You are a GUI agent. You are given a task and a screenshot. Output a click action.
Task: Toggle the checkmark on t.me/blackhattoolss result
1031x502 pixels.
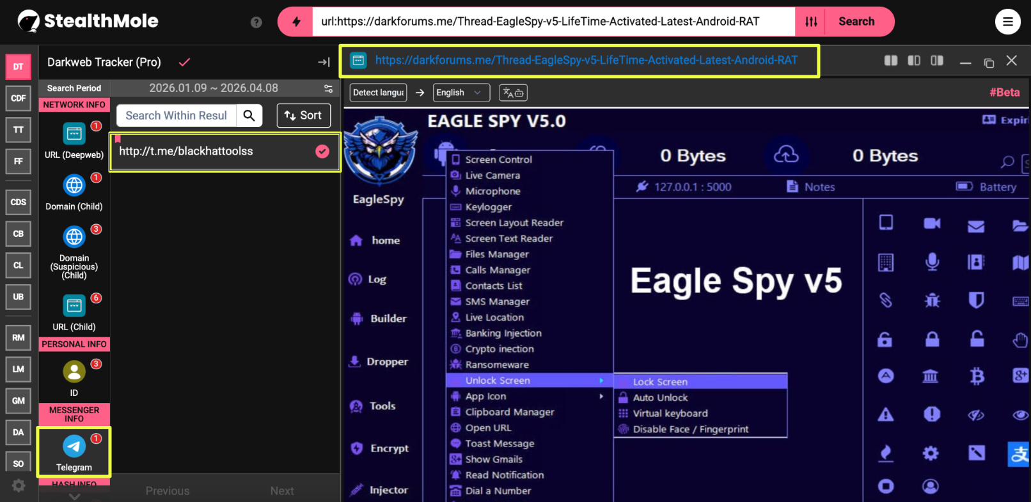[x=322, y=151]
